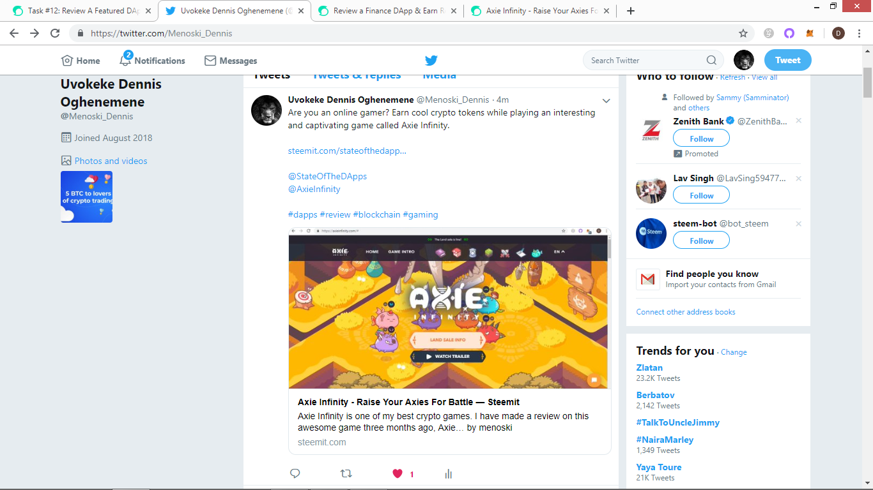Open Chrome three-dot menu
This screenshot has height=490, width=873.
pyautogui.click(x=860, y=33)
